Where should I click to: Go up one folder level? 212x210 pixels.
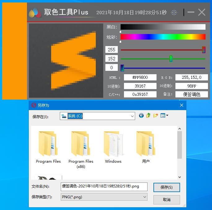(148, 115)
